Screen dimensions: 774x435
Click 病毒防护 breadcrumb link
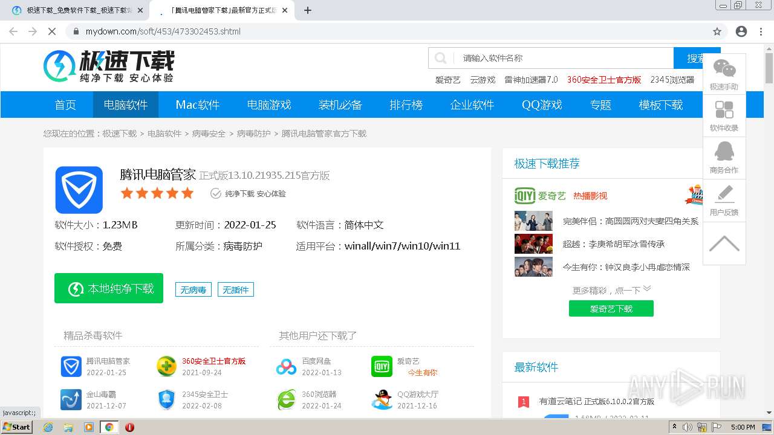point(253,134)
